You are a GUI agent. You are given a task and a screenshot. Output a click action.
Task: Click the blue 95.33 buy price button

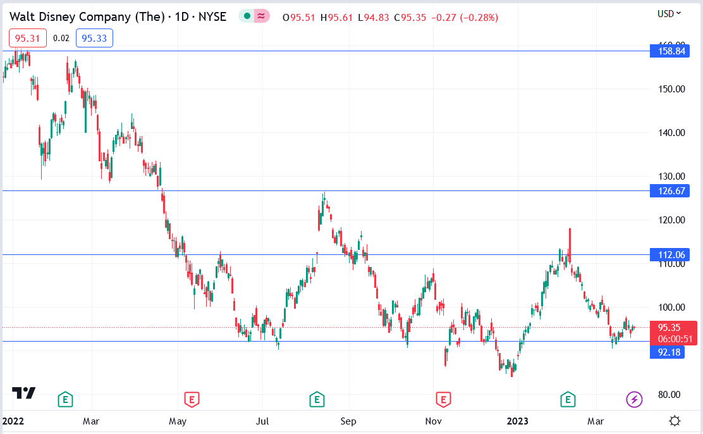point(94,38)
